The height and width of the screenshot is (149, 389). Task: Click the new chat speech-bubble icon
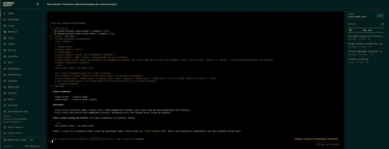pos(350,30)
